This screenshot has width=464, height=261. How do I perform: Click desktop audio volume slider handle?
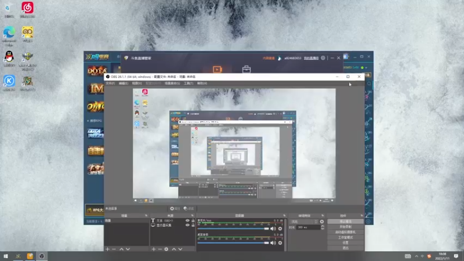pos(267,243)
